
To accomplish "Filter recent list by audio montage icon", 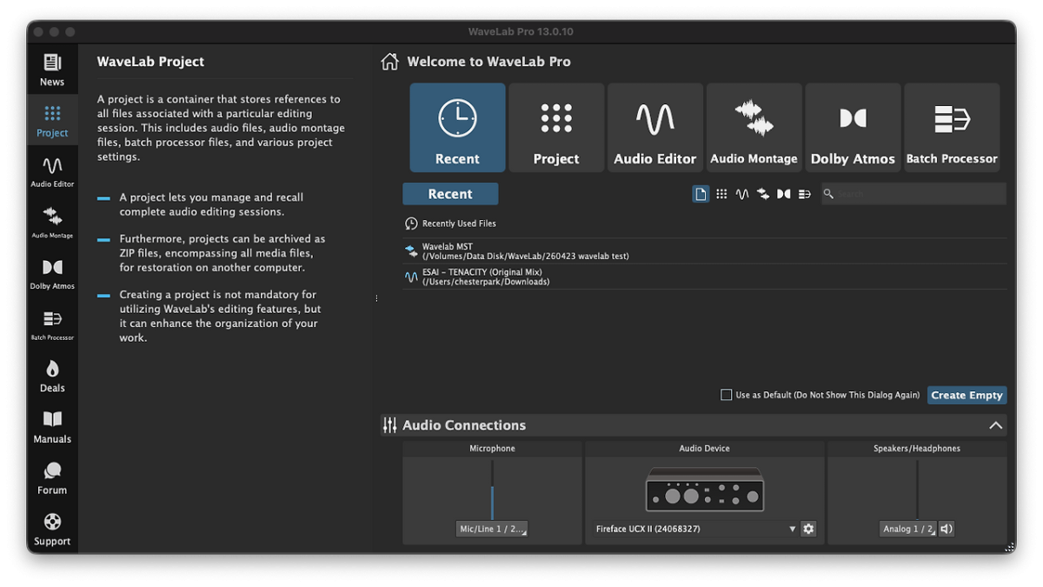I will (x=763, y=194).
